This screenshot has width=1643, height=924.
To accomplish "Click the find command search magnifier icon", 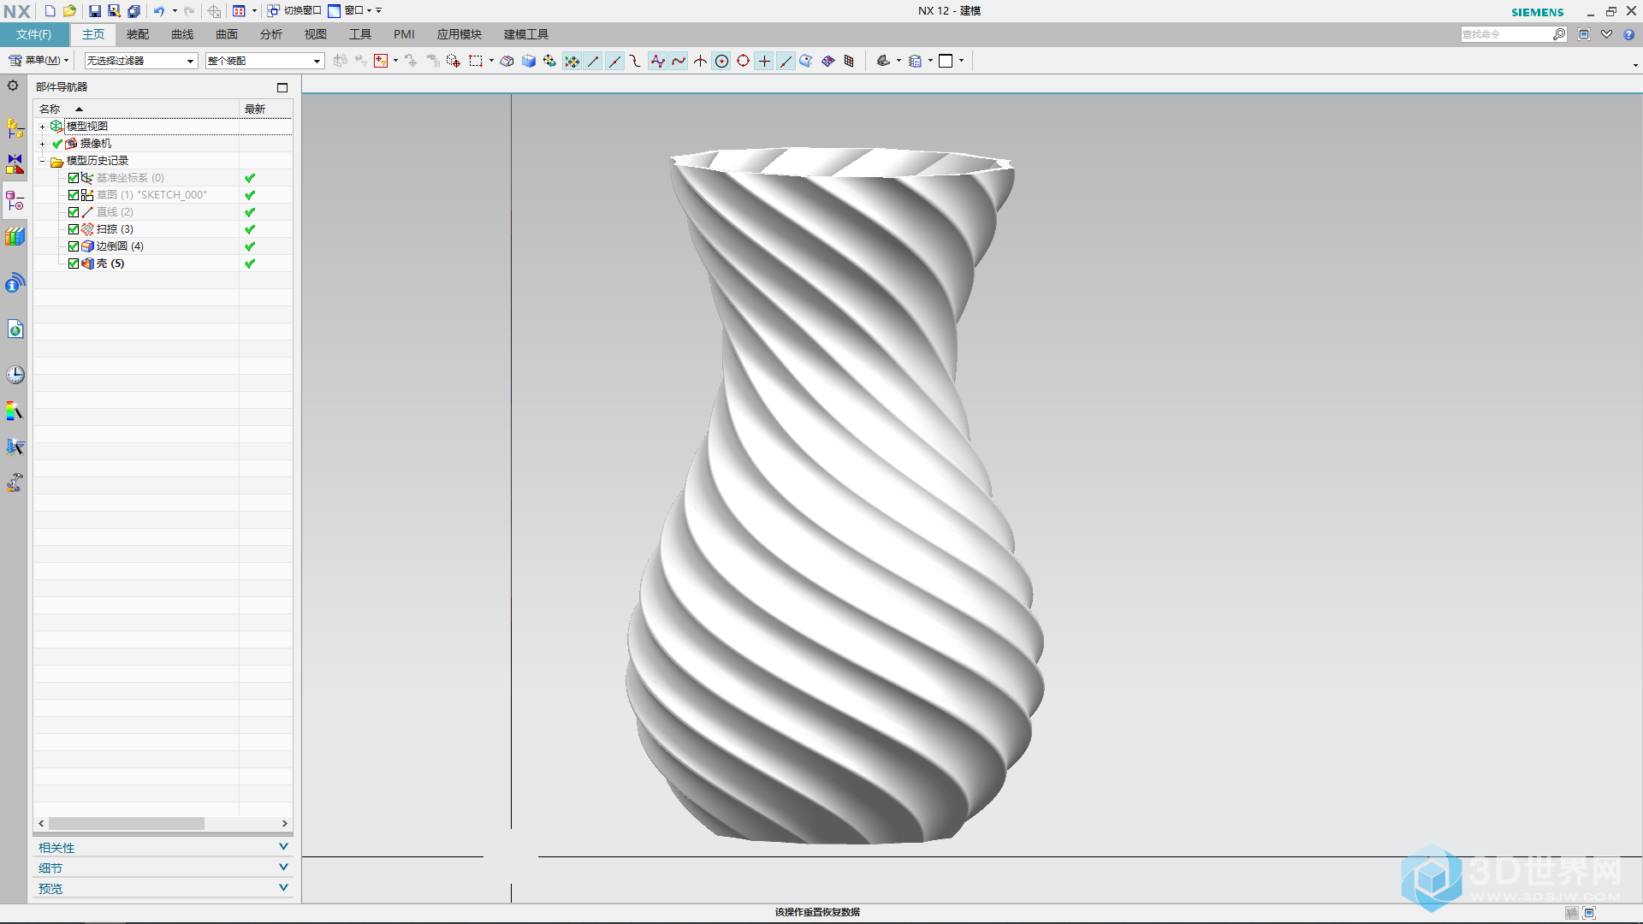I will click(x=1559, y=34).
